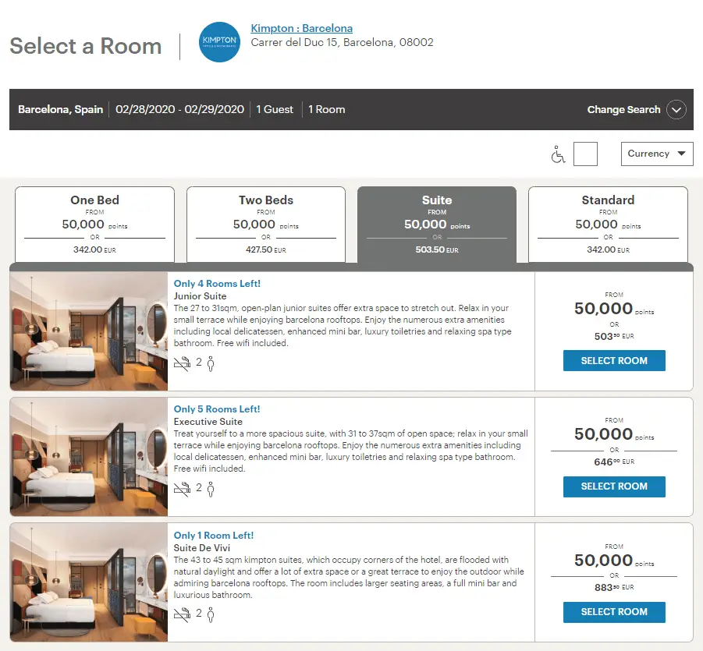Click the Suite De Vivi guest occupancy icon
The height and width of the screenshot is (651, 703).
211,614
